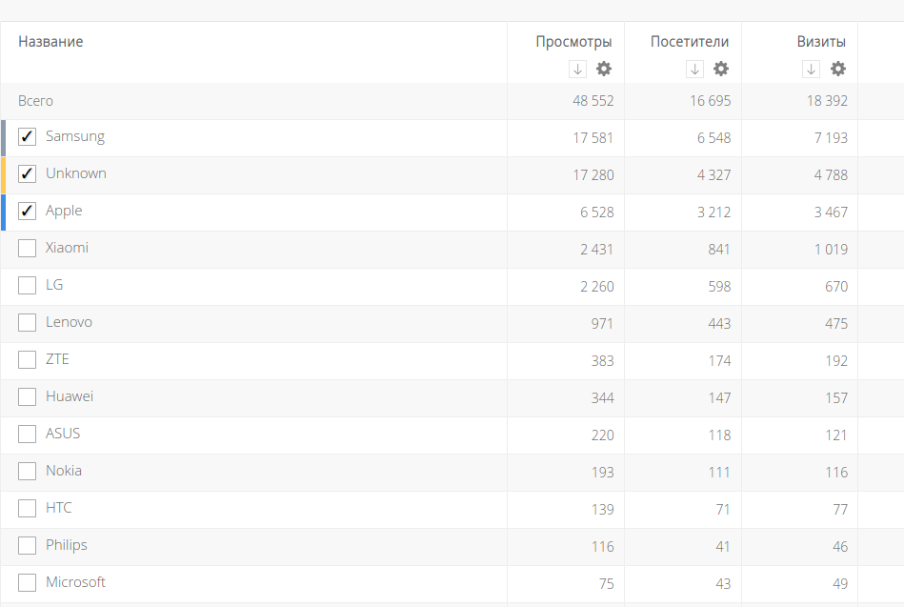Click the yellow color bar beside Unknown
This screenshot has height=607, width=904.
pyautogui.click(x=3, y=174)
